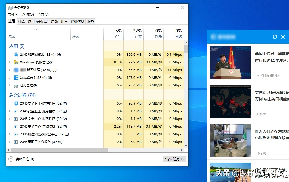Expand the 2345安全中心-服务程序 row
The image size is (289, 182).
coord(10,119)
